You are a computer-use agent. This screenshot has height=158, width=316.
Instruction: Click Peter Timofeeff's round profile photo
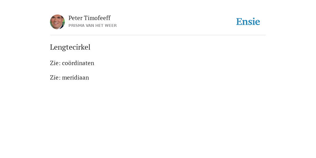(57, 22)
